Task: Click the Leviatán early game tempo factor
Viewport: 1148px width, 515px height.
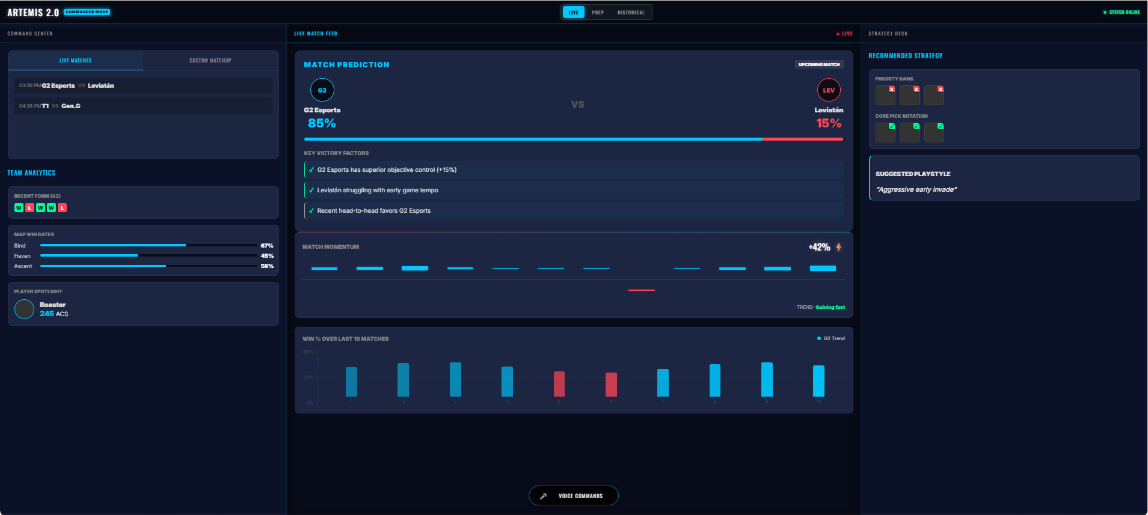Action: (574, 190)
